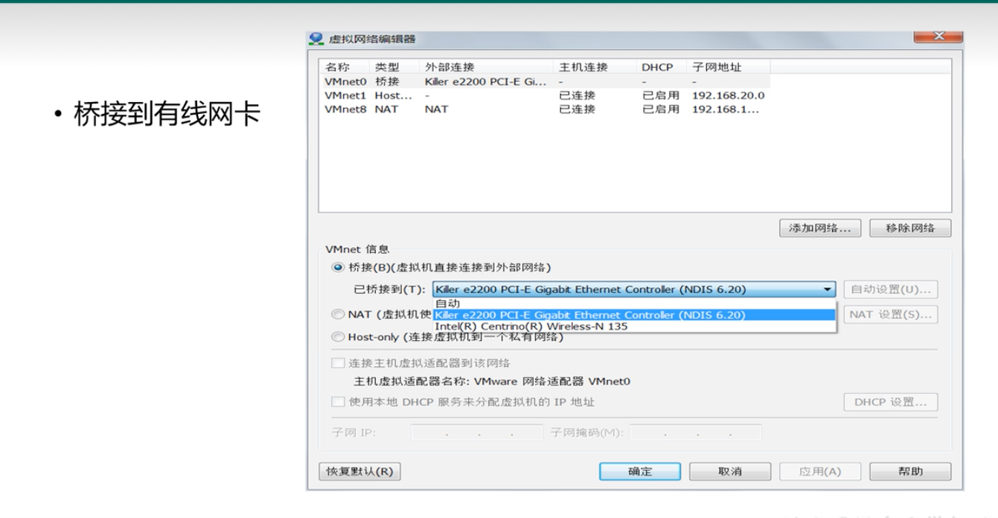The image size is (998, 518).
Task: Click Killer e2200 PCI-E external connection cell
Action: point(486,81)
